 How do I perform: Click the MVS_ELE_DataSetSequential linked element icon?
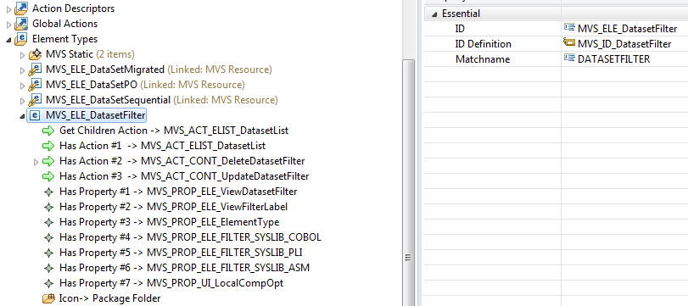point(35,100)
